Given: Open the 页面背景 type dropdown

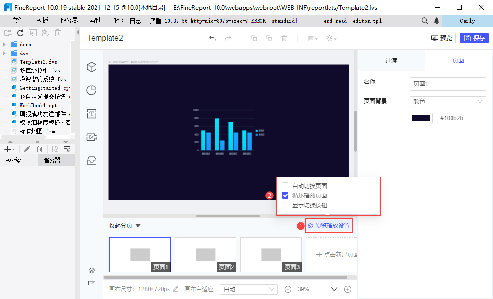Looking at the screenshot, I should pyautogui.click(x=448, y=102).
